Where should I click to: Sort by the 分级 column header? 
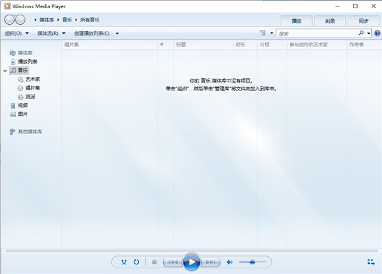272,45
